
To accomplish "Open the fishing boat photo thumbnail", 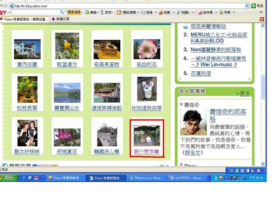I will [107, 92].
